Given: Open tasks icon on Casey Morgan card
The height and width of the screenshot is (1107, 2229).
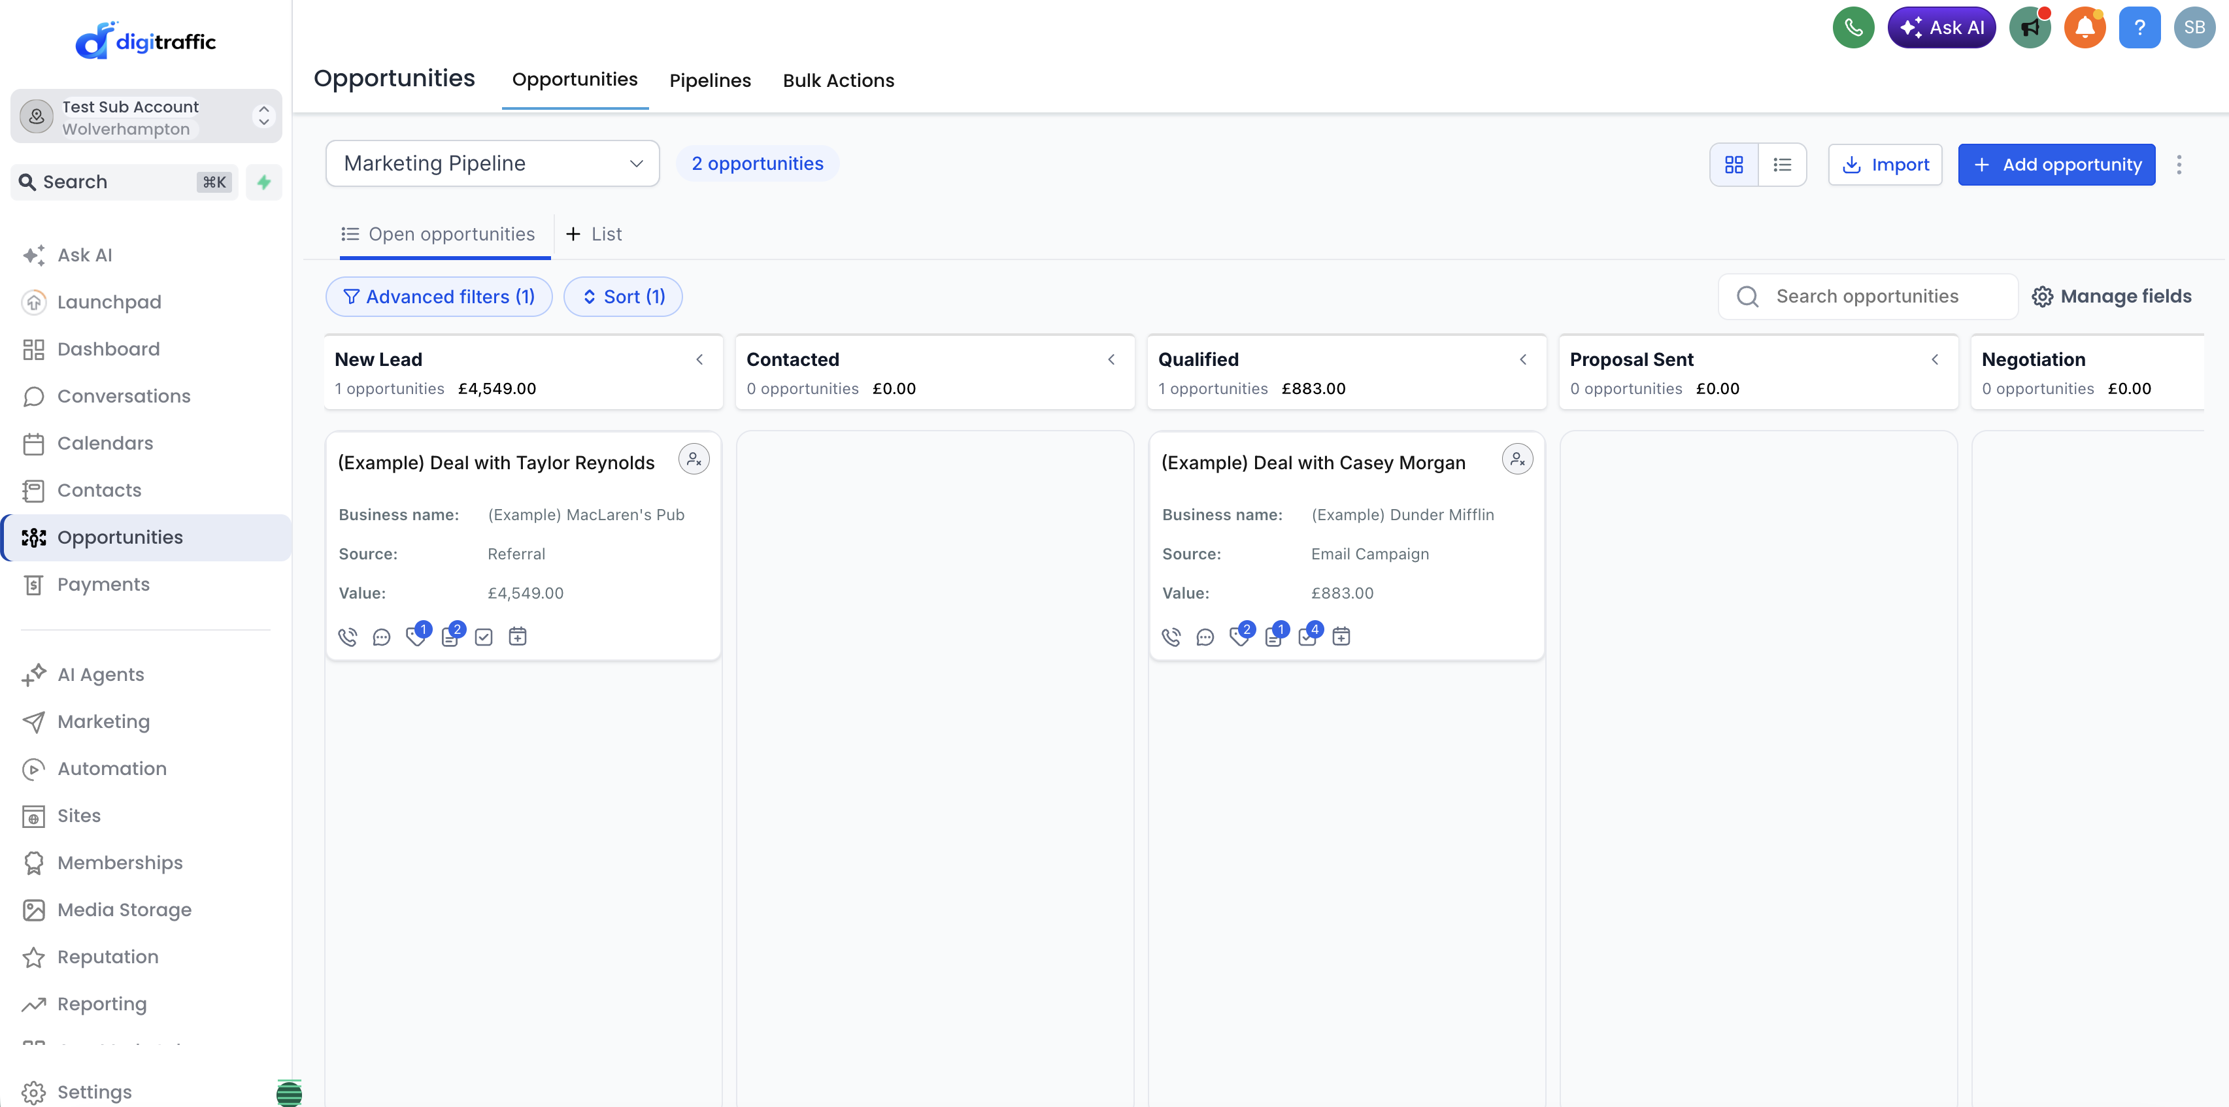Looking at the screenshot, I should tap(1307, 636).
